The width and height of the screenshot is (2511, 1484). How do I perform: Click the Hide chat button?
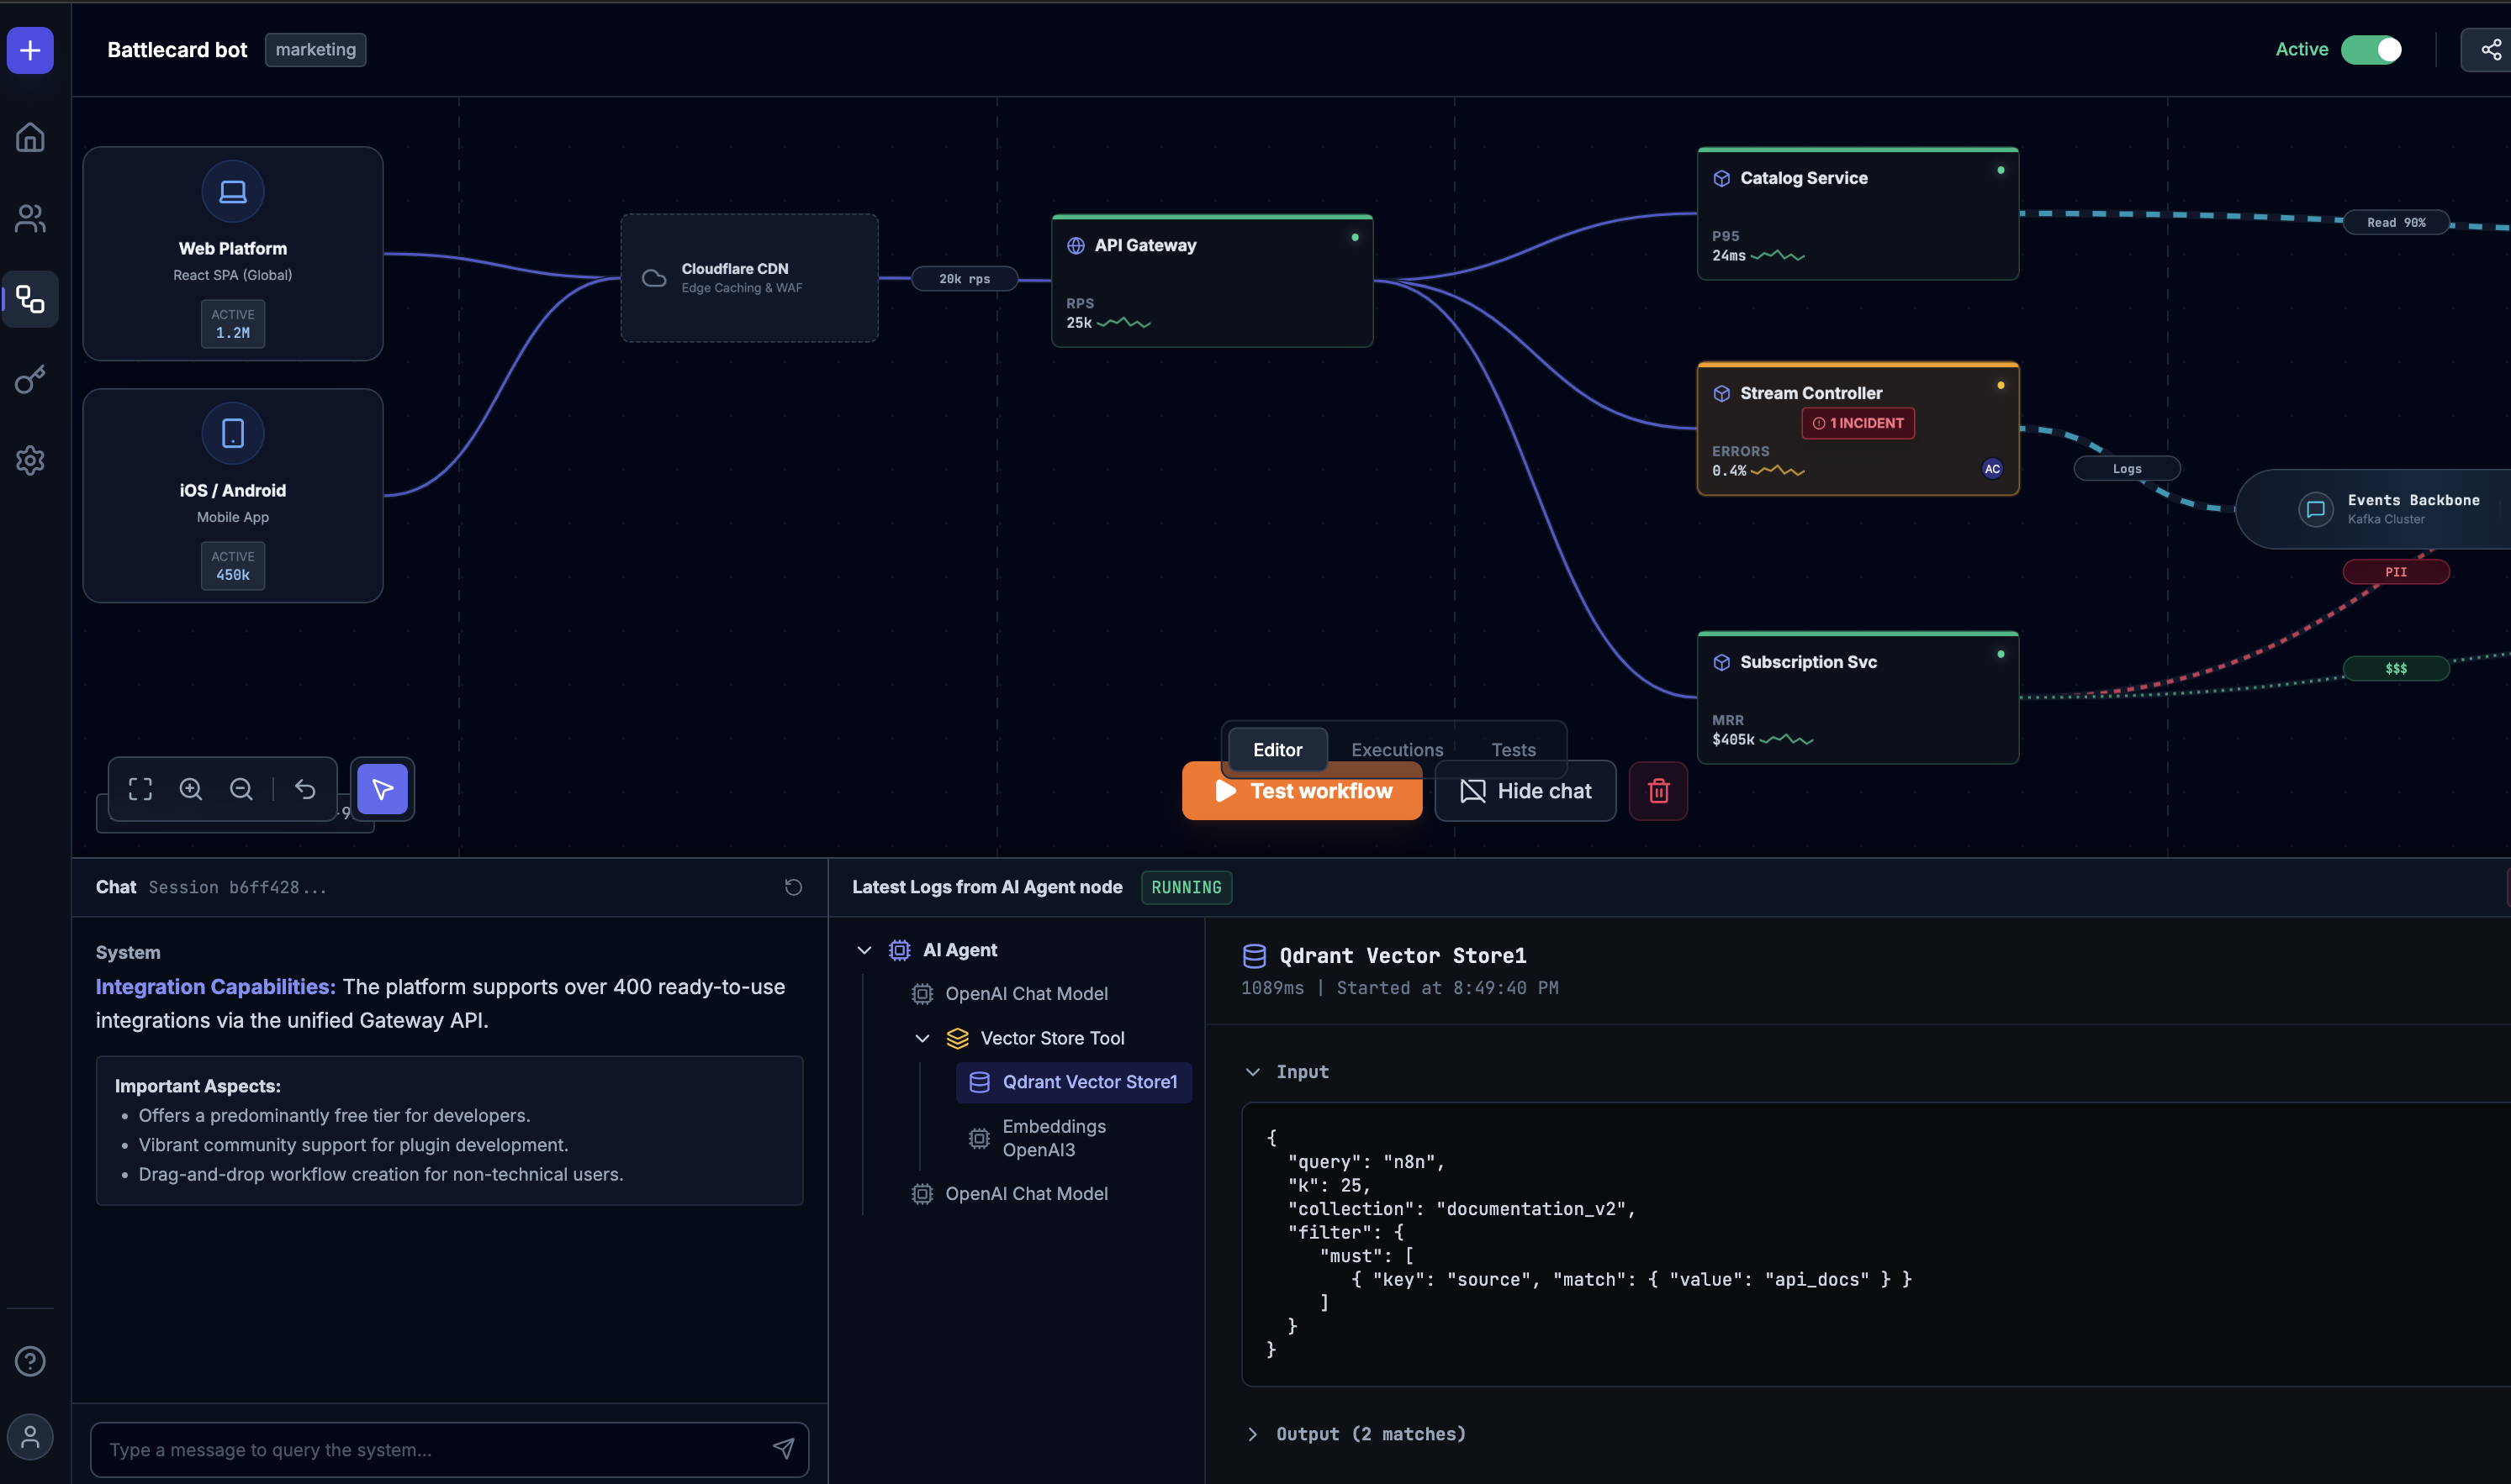(x=1525, y=791)
